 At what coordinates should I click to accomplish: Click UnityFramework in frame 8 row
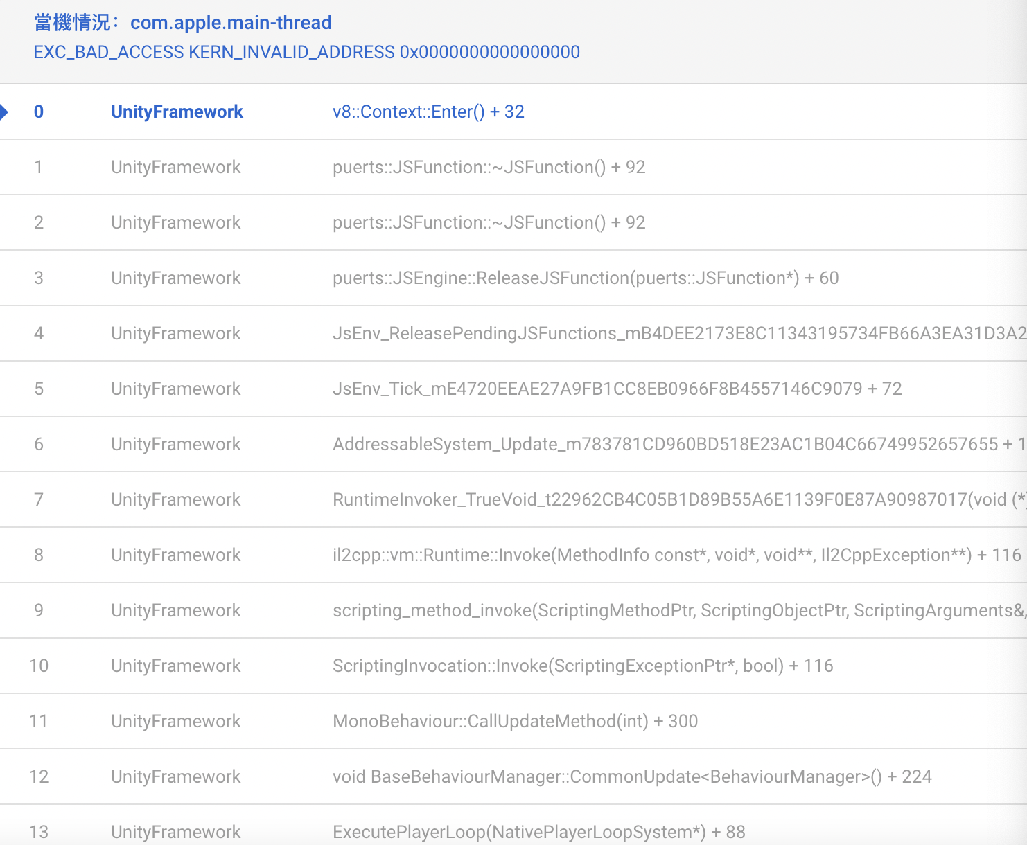(176, 555)
